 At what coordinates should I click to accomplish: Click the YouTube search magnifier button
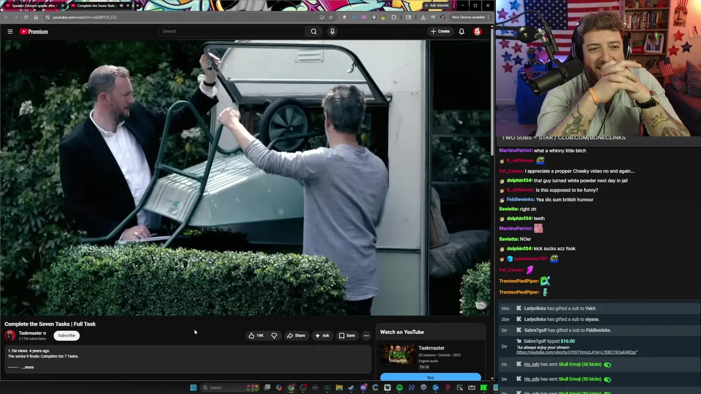point(314,31)
